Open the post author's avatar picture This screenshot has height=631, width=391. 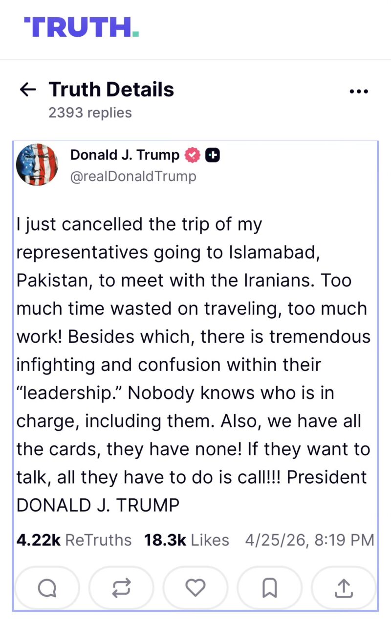tap(37, 165)
